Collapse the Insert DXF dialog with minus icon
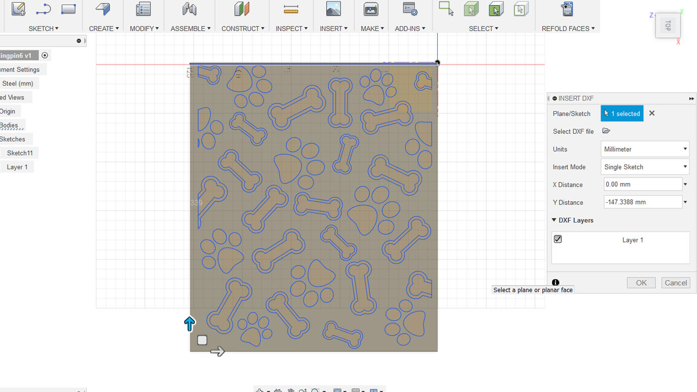The image size is (697, 392). [x=554, y=98]
